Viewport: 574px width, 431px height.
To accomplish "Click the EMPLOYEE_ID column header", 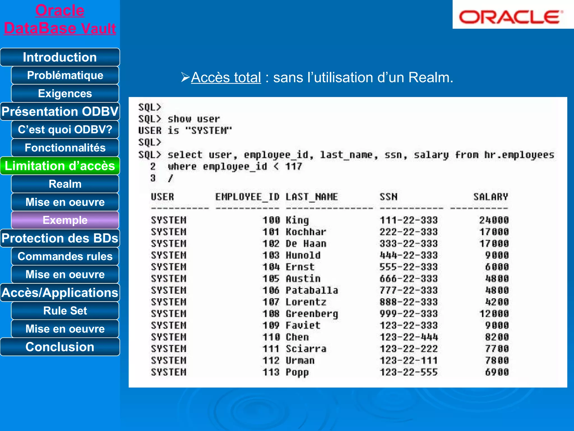I will tap(247, 197).
